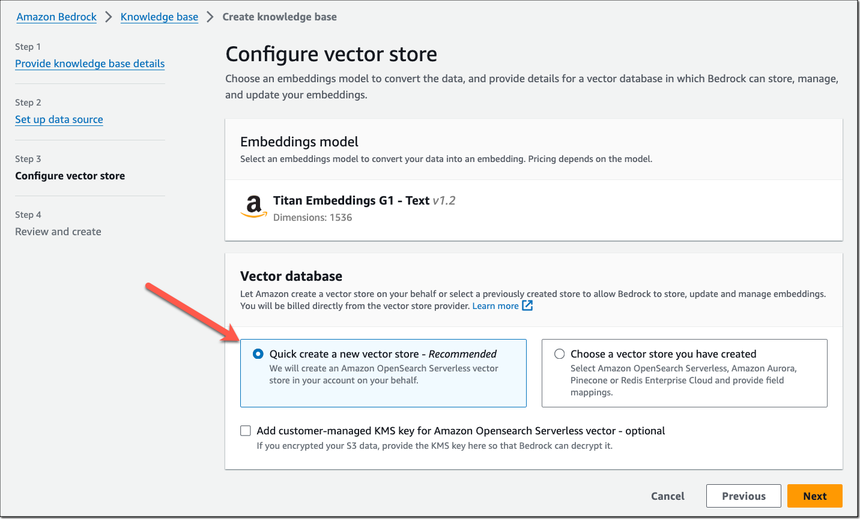Cancel the knowledge base creation
The image size is (860, 519).
(x=667, y=496)
